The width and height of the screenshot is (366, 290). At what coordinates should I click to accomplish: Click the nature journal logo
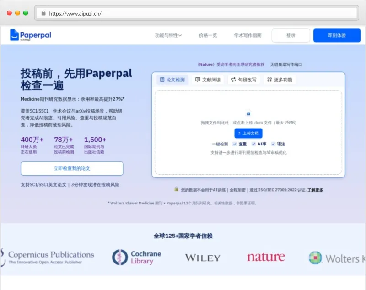pyautogui.click(x=266, y=257)
